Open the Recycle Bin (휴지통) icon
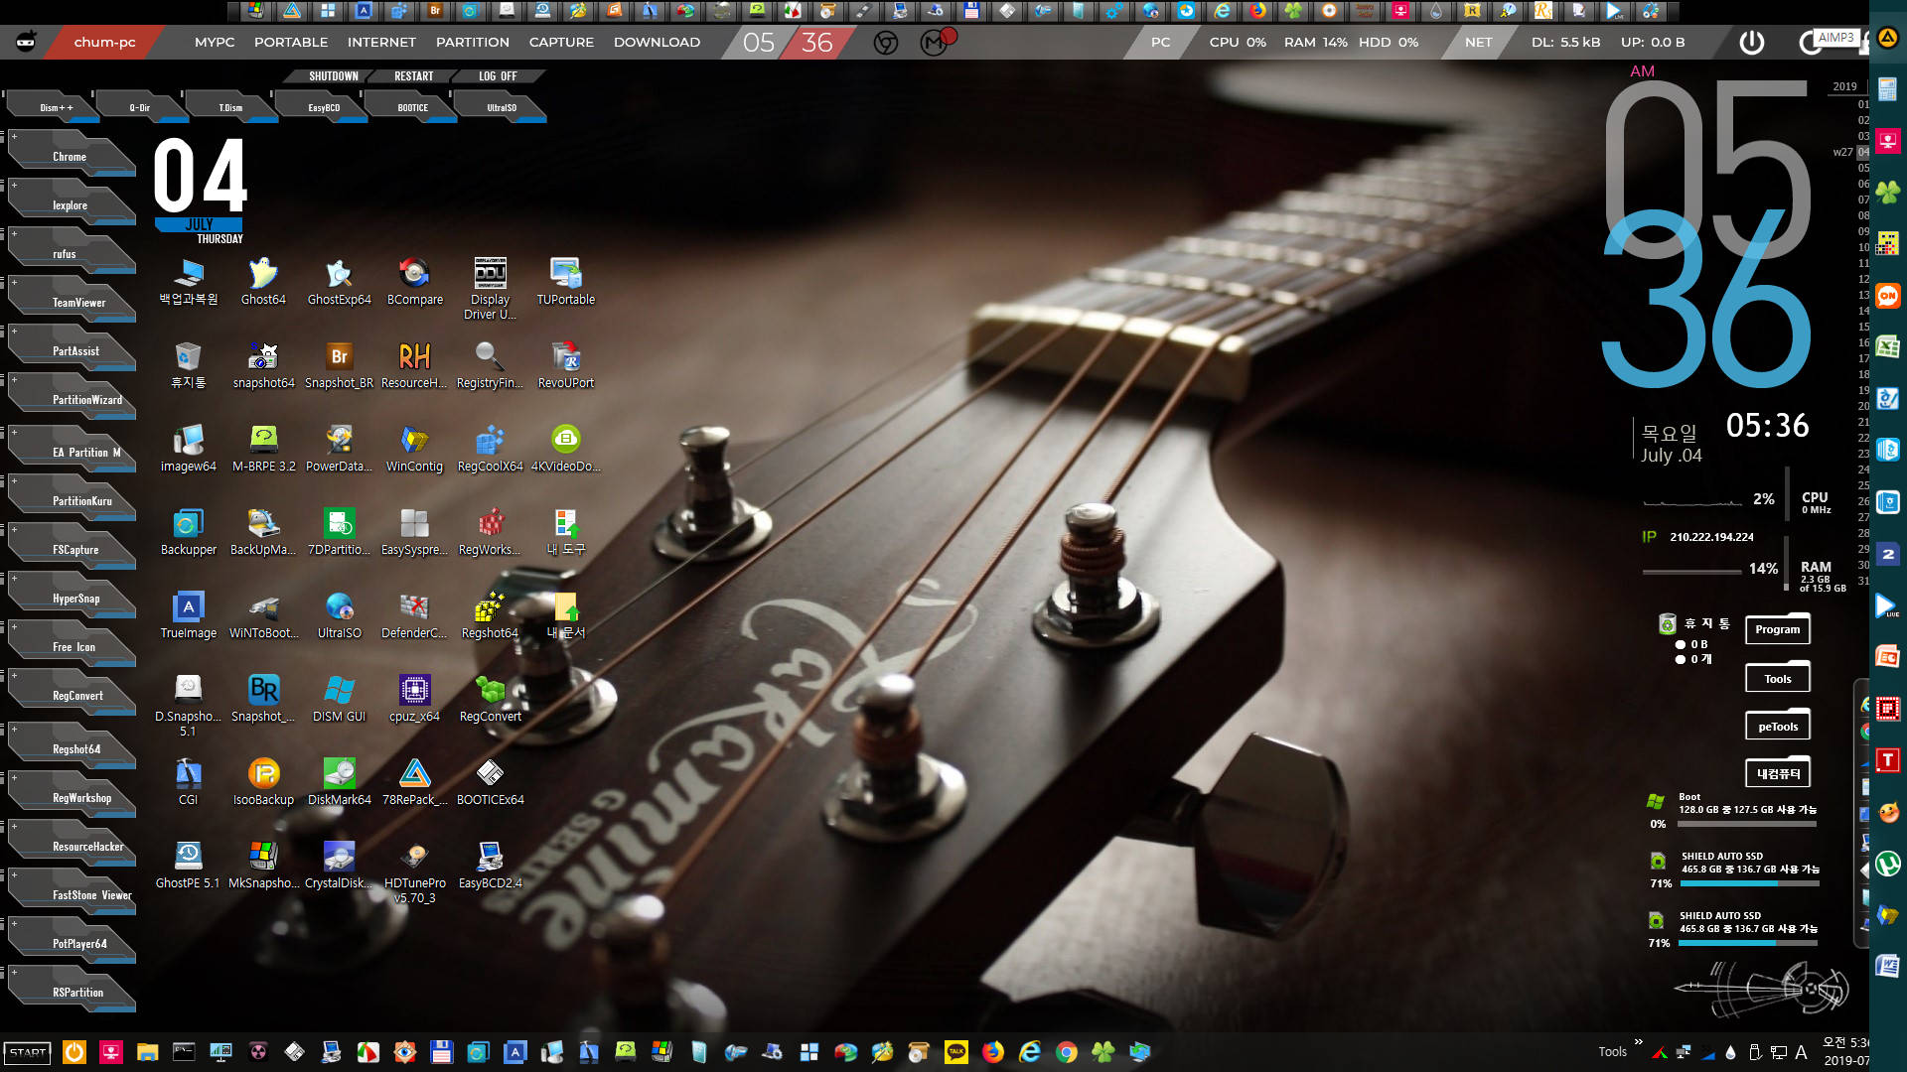Screen dimensions: 1907x1072 pos(188,364)
